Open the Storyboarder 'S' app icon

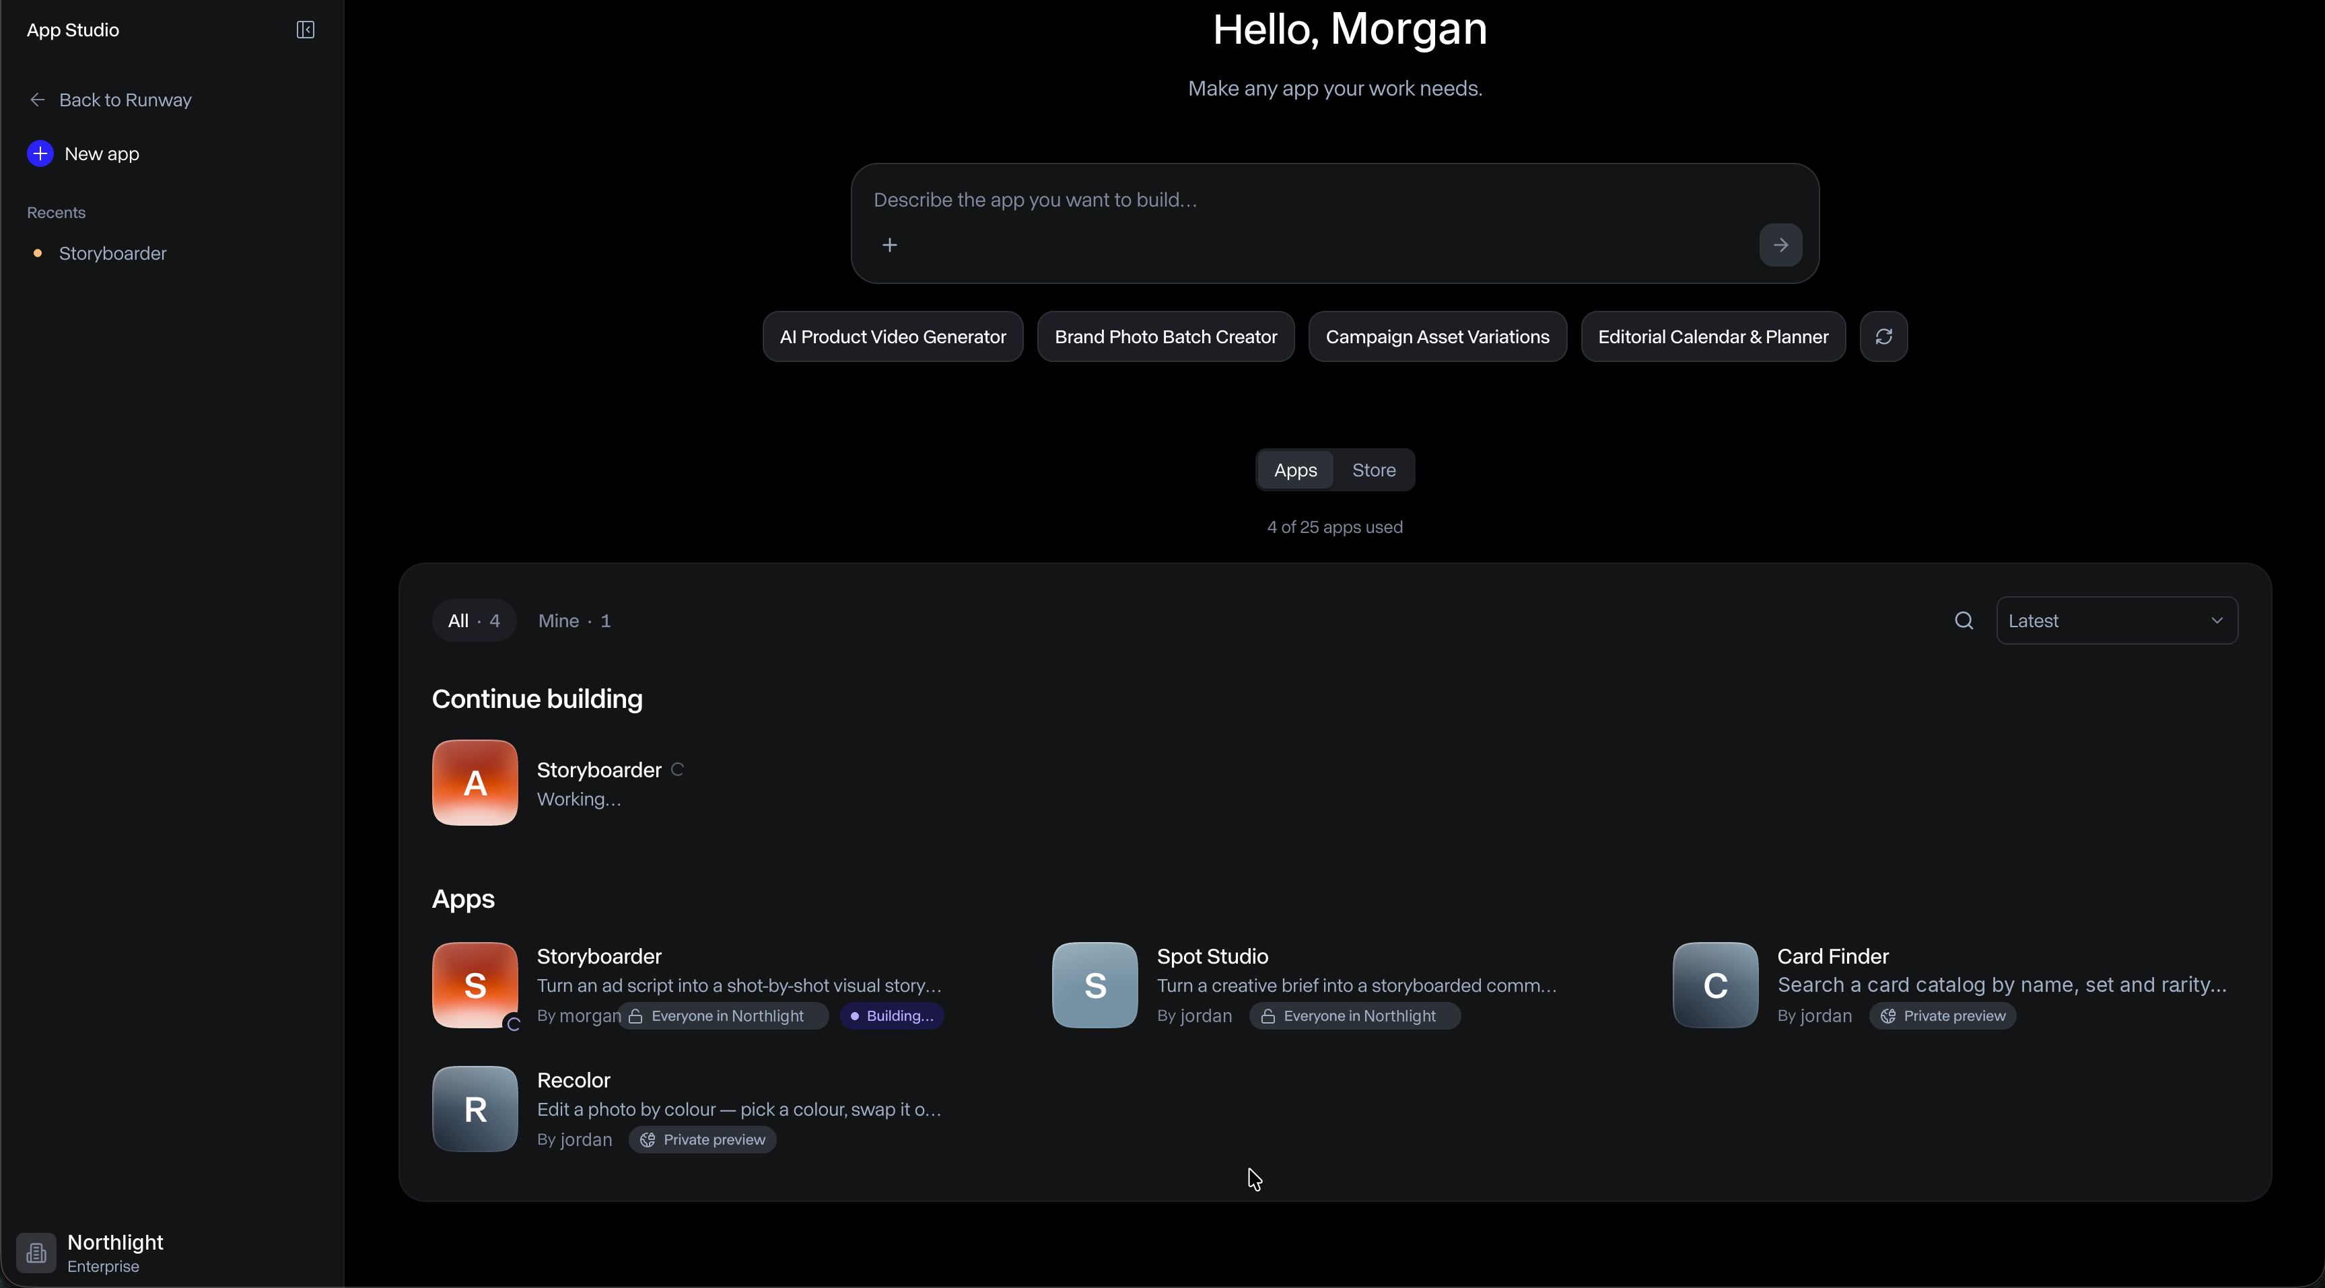point(475,985)
